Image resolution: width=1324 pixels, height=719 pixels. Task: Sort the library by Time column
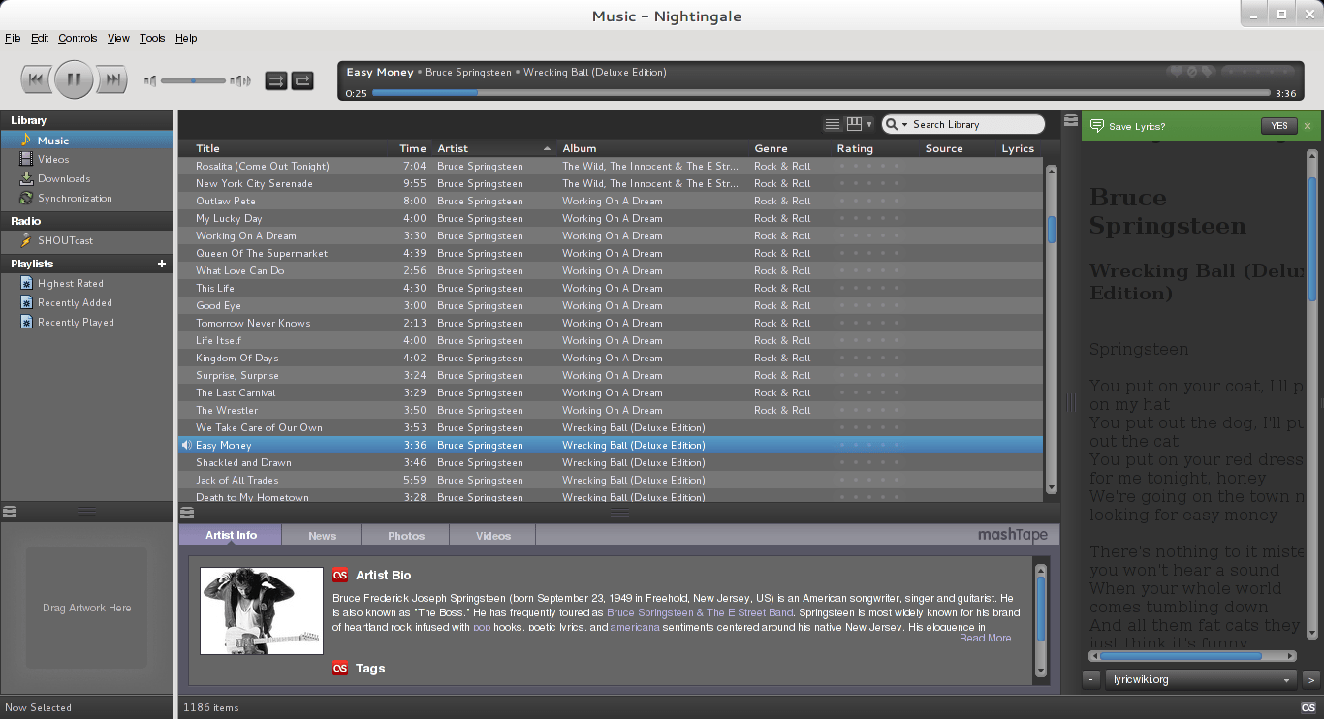coord(413,148)
